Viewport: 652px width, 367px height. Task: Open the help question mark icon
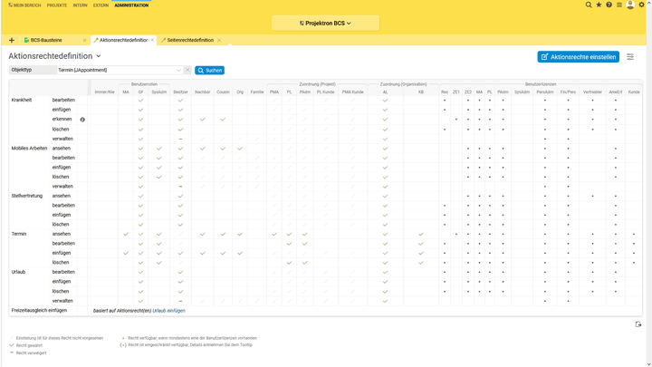coord(609,5)
